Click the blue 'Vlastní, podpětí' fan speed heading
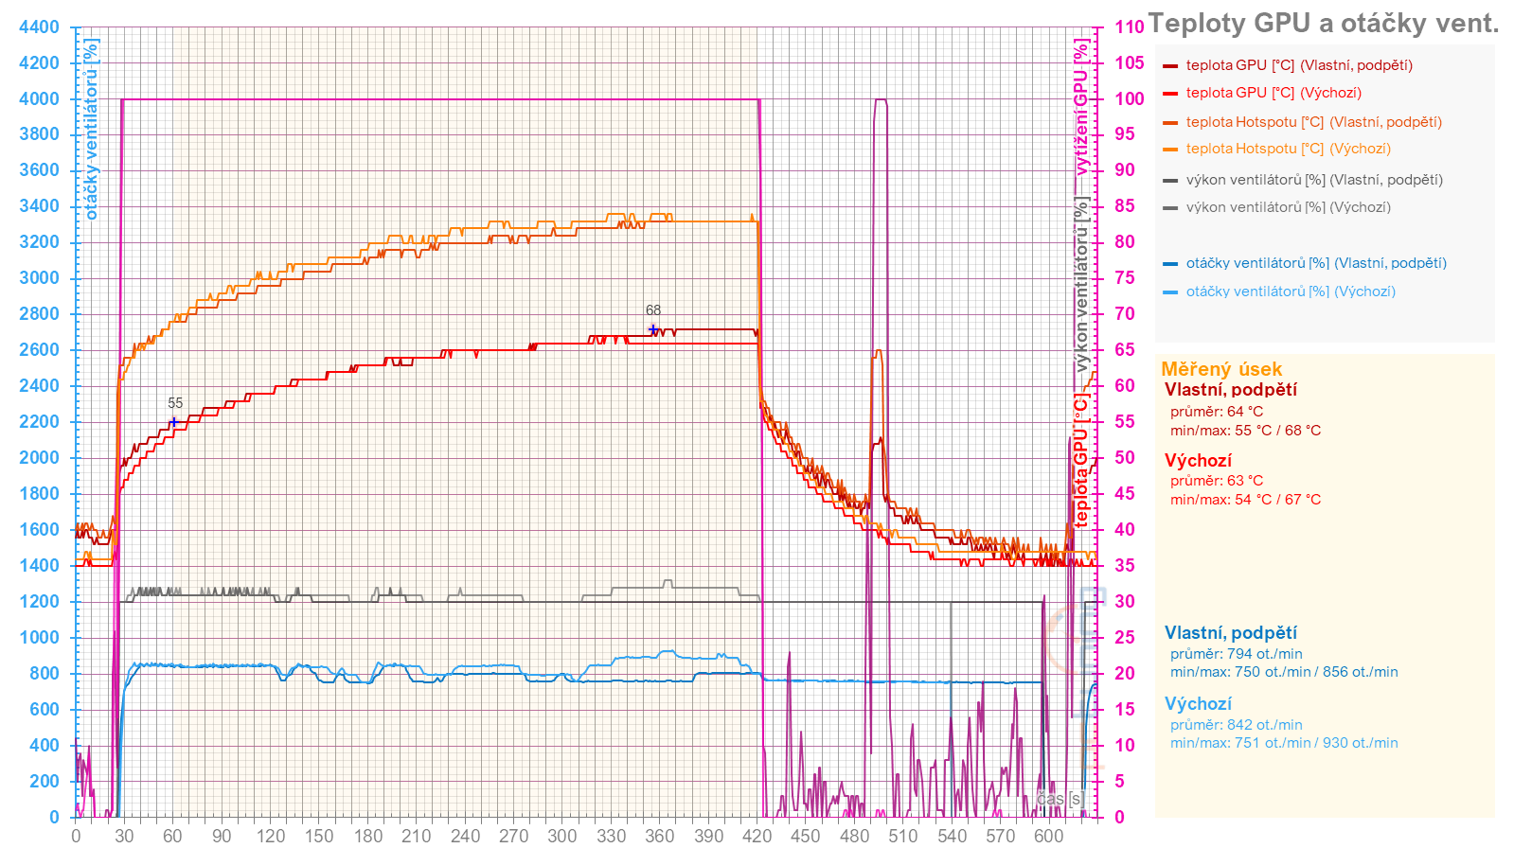The width and height of the screenshot is (1514, 848). point(1231,633)
